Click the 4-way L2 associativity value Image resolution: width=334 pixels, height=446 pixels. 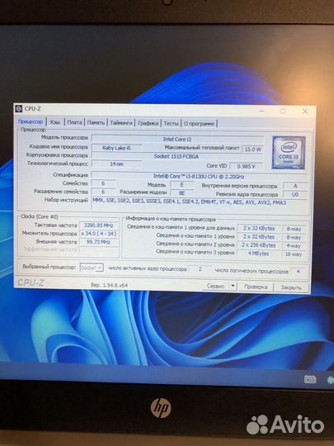coord(293,246)
